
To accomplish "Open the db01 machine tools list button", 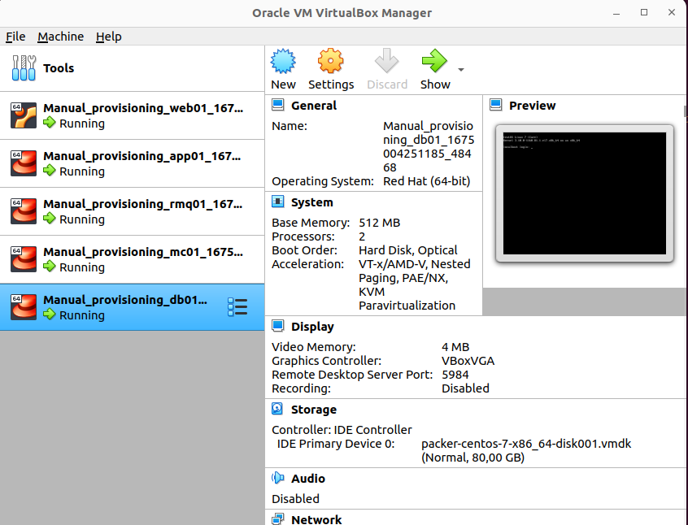I will tap(237, 307).
